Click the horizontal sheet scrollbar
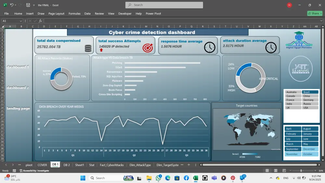The width and height of the screenshot is (325, 183). pos(260,165)
